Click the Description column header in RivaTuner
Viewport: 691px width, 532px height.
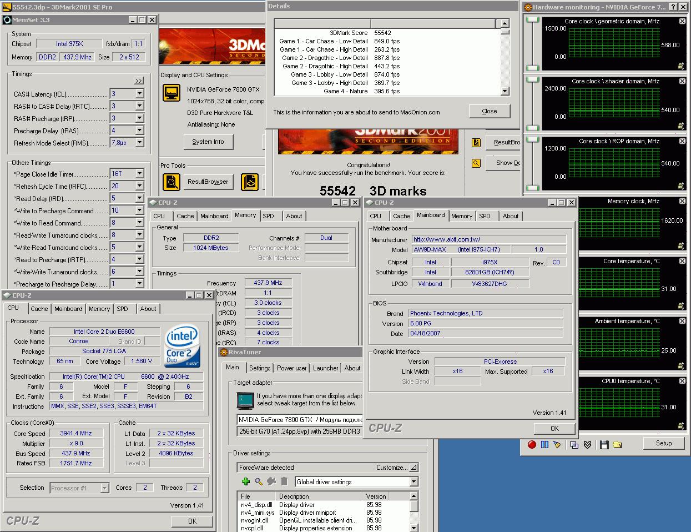coord(320,496)
